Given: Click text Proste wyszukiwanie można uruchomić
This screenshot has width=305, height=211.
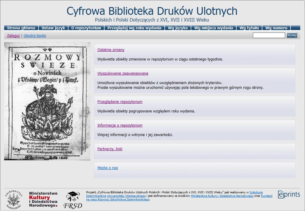Looking at the screenshot, I should 180,88.
